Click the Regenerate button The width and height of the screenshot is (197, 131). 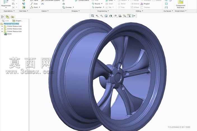click(6, 4)
